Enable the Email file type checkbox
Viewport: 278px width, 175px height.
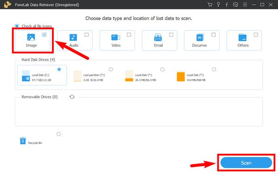click(171, 35)
